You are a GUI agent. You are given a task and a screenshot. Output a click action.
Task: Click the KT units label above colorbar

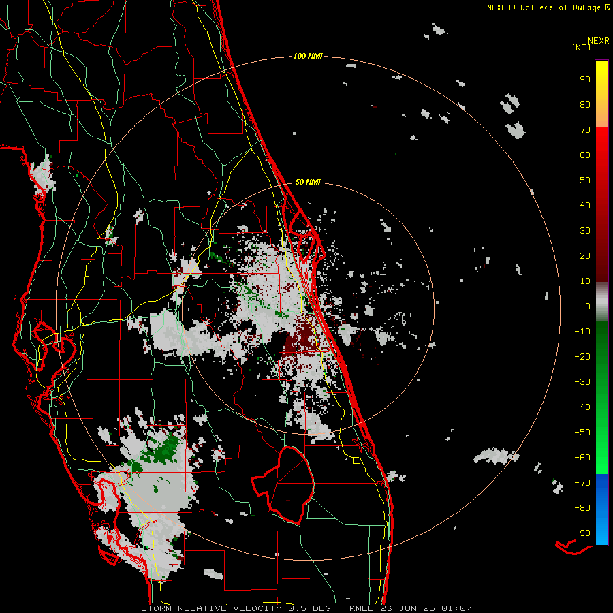(581, 47)
